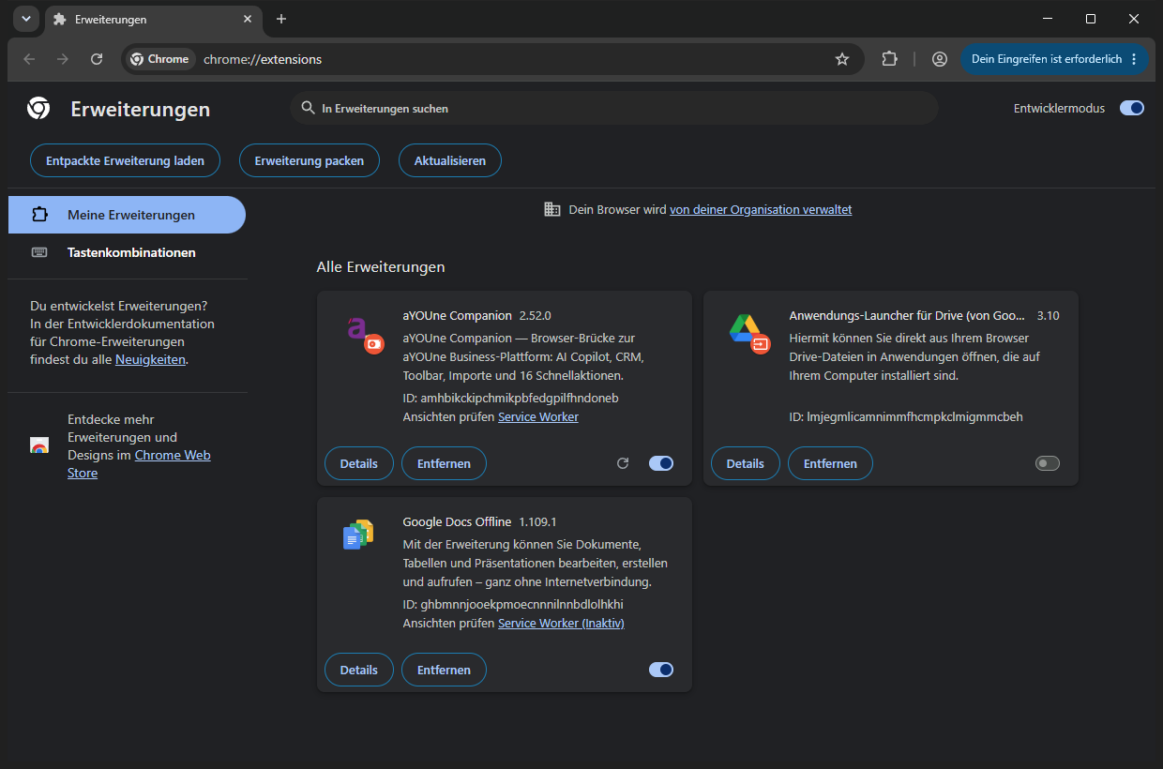This screenshot has height=769, width=1163.
Task: Click the keyboard icon beside Tastenkombinationen
Action: (39, 252)
